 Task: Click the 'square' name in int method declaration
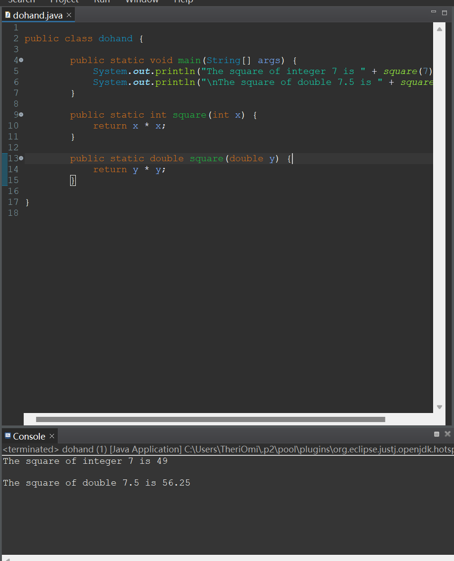click(x=190, y=115)
